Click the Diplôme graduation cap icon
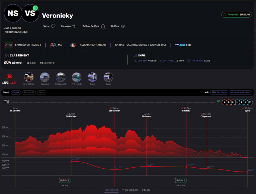Image resolution: width=256 pixels, height=194 pixels. click(x=123, y=26)
